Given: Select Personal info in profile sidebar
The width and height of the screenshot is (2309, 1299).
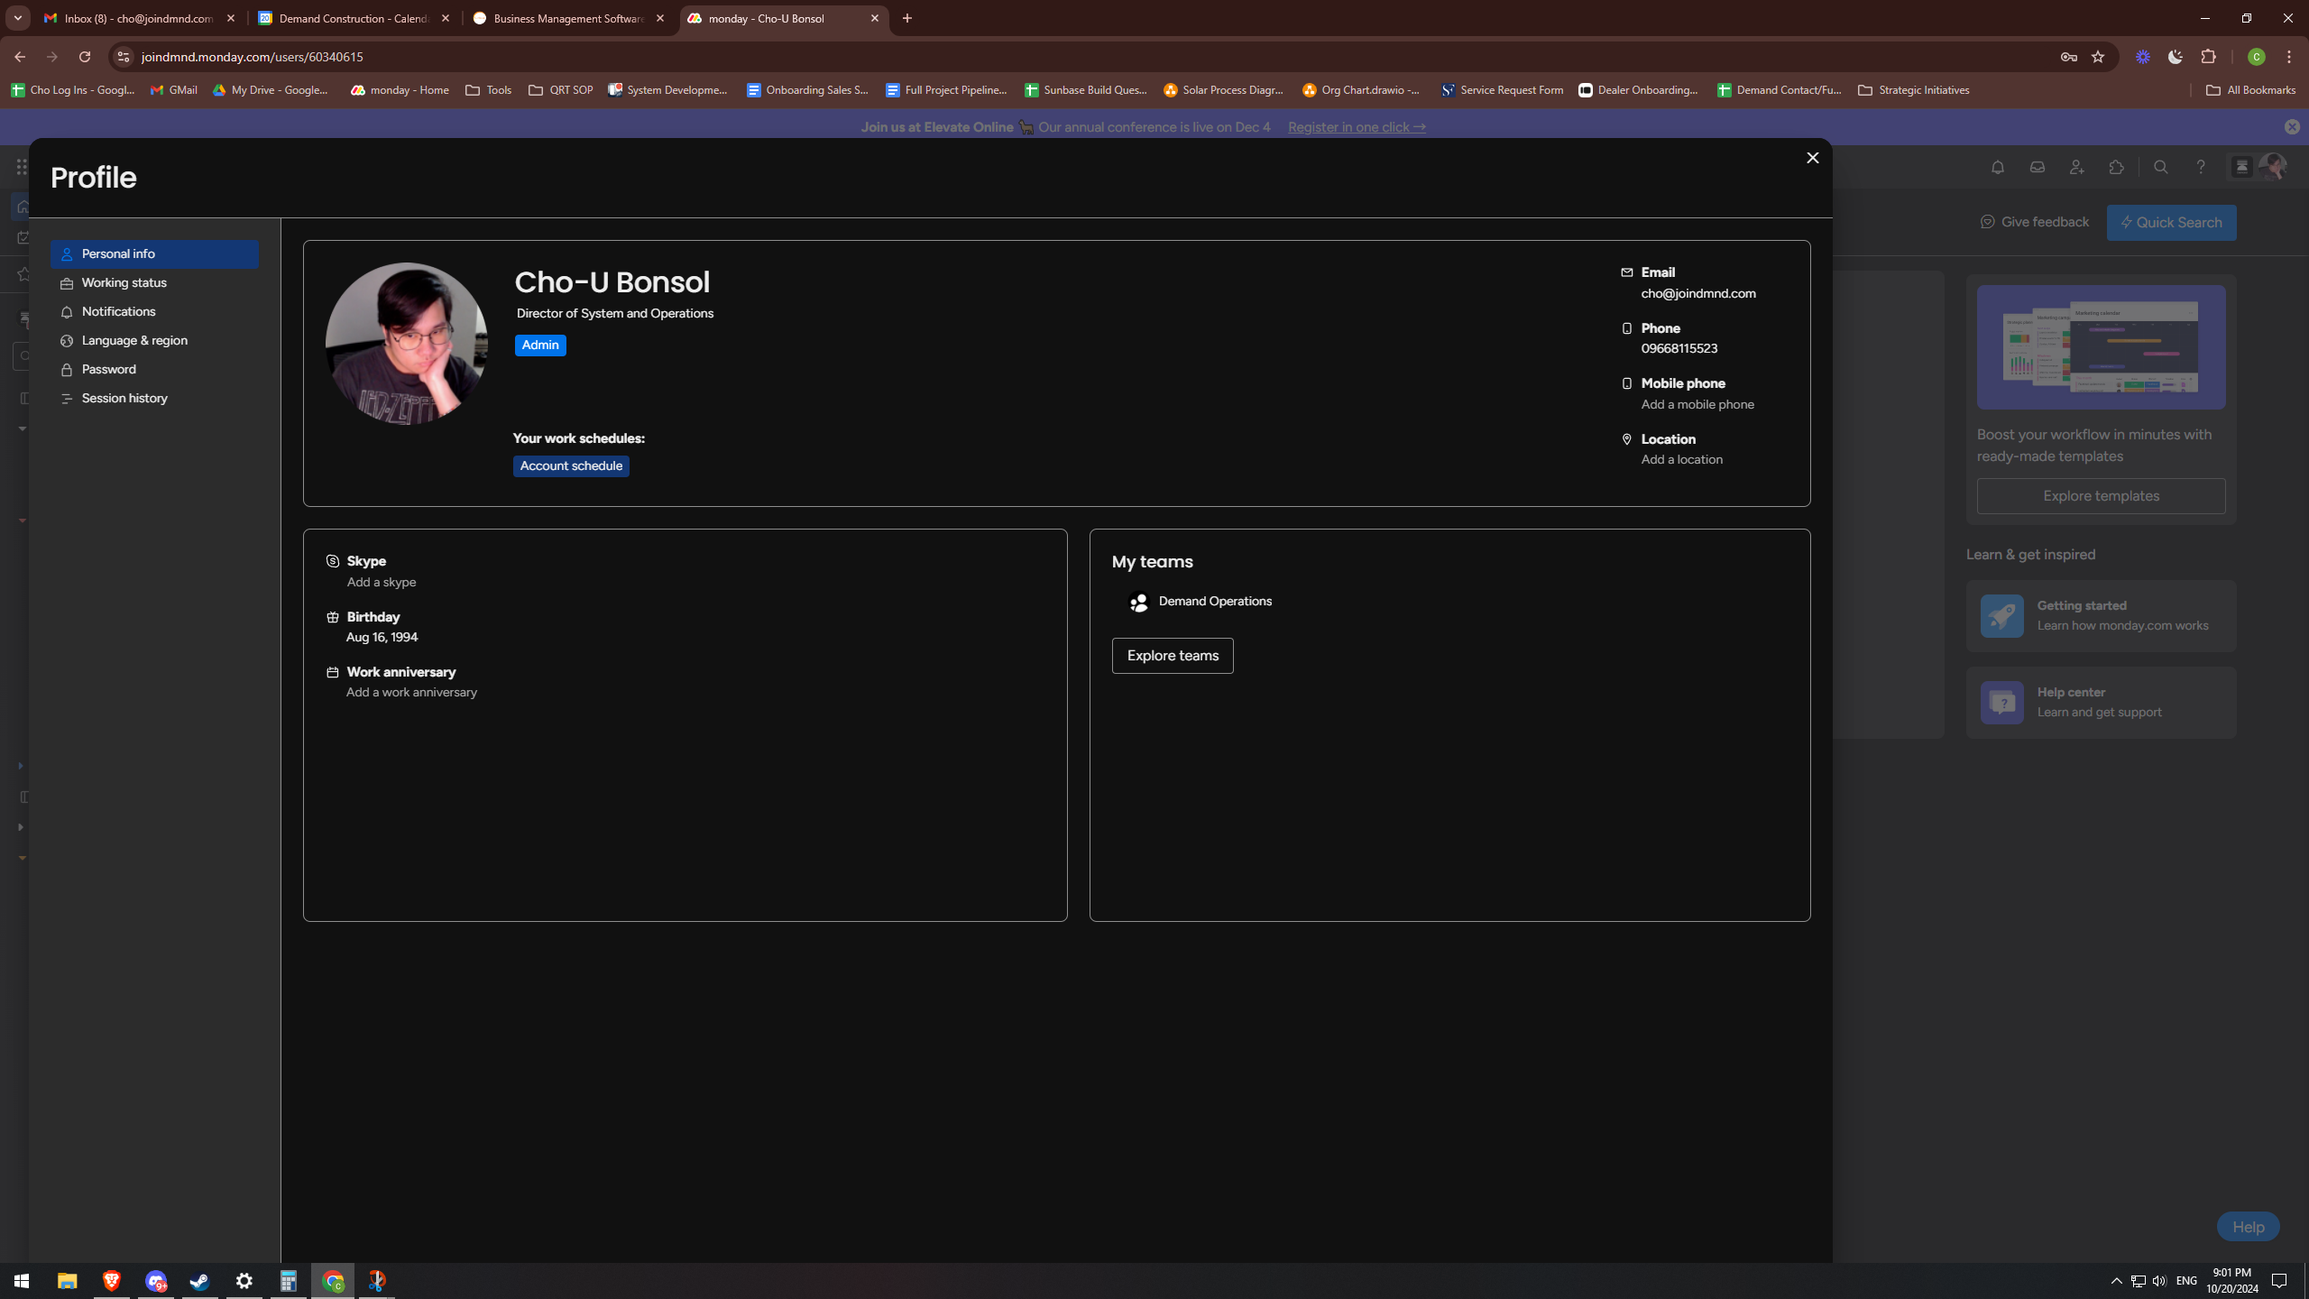Looking at the screenshot, I should 154,253.
